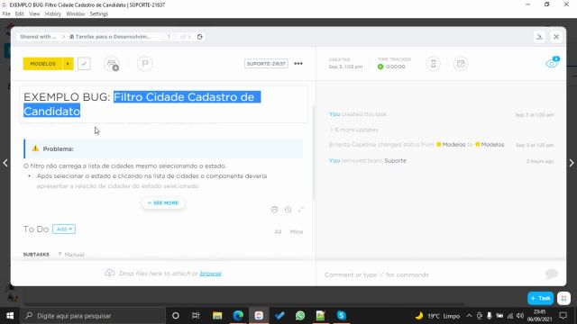
Task: Open the View menu
Action: [x=34, y=14]
